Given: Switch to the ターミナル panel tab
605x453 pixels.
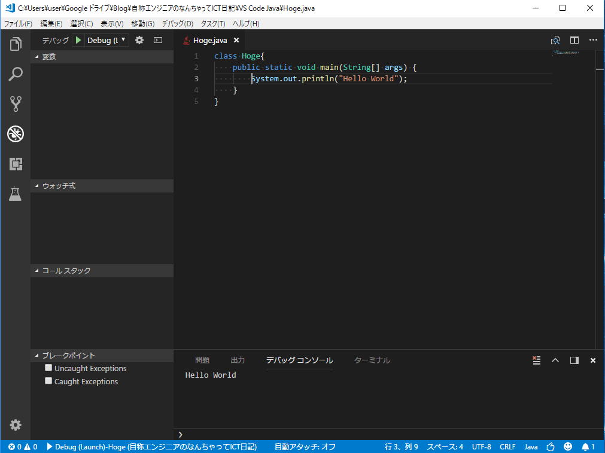Looking at the screenshot, I should coord(372,360).
